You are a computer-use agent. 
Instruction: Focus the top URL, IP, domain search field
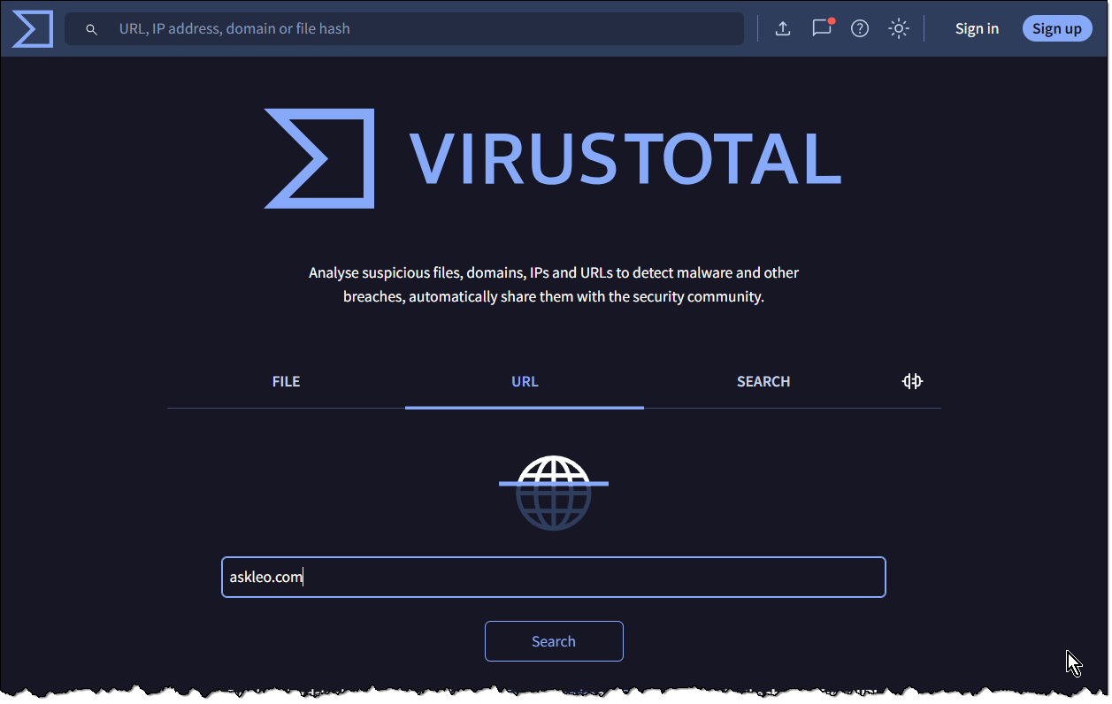pyautogui.click(x=404, y=28)
